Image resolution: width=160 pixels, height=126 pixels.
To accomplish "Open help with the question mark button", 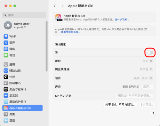I will [x=153, y=114].
